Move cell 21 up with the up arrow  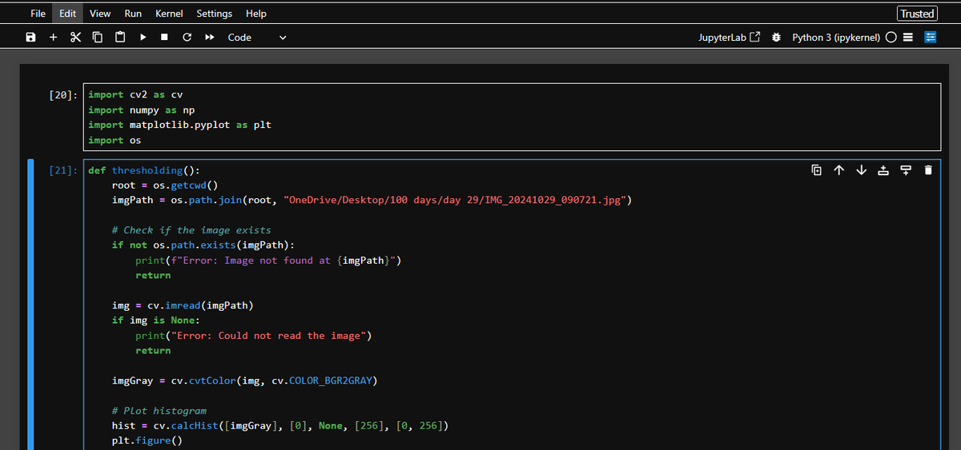pyautogui.click(x=838, y=169)
